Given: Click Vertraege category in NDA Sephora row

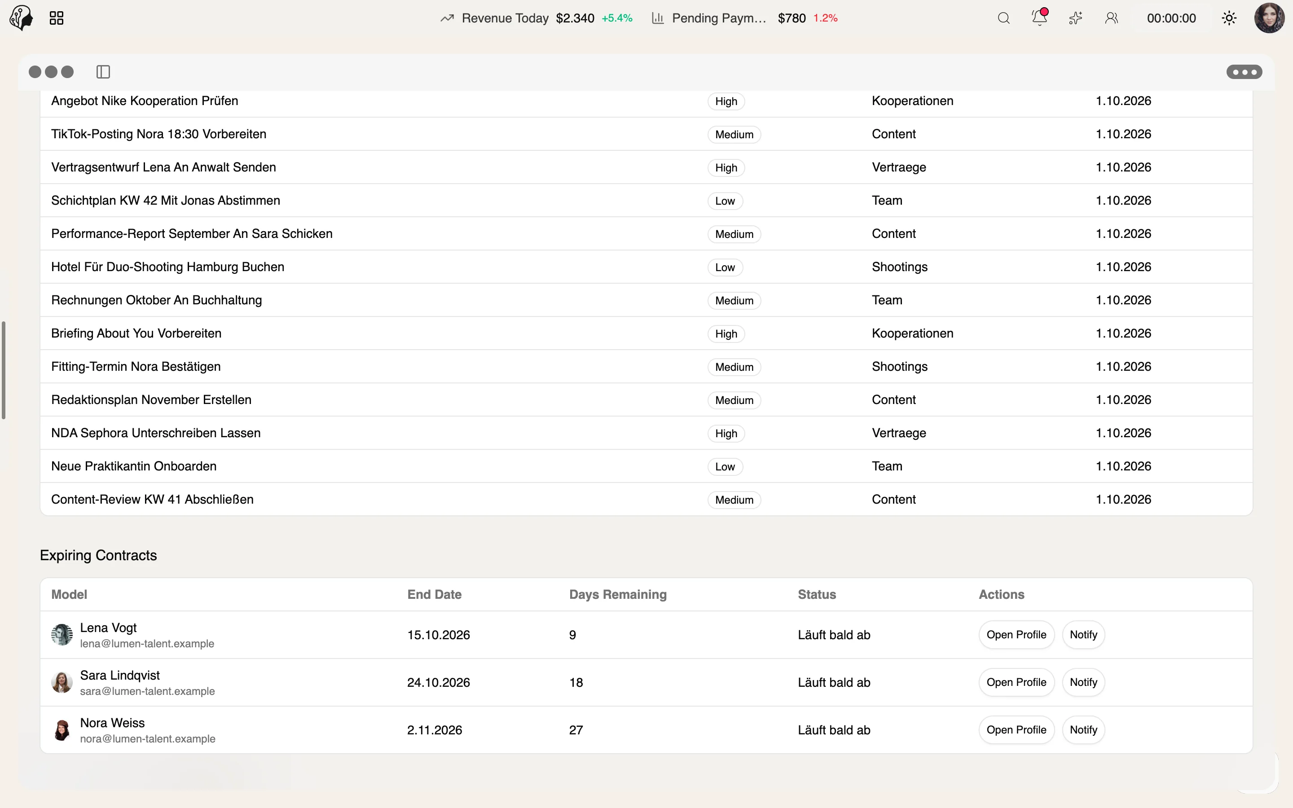Looking at the screenshot, I should pyautogui.click(x=899, y=433).
